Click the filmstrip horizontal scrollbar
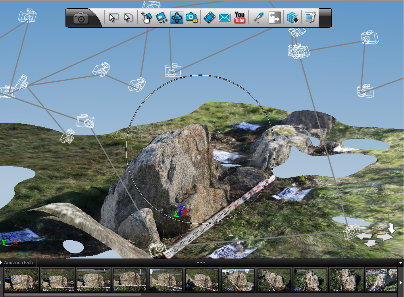Screen dimensions: 404x297 pos(72,295)
